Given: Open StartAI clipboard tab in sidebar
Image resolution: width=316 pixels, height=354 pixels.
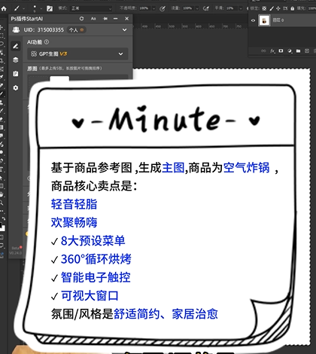Looking at the screenshot, I should click(16, 74).
